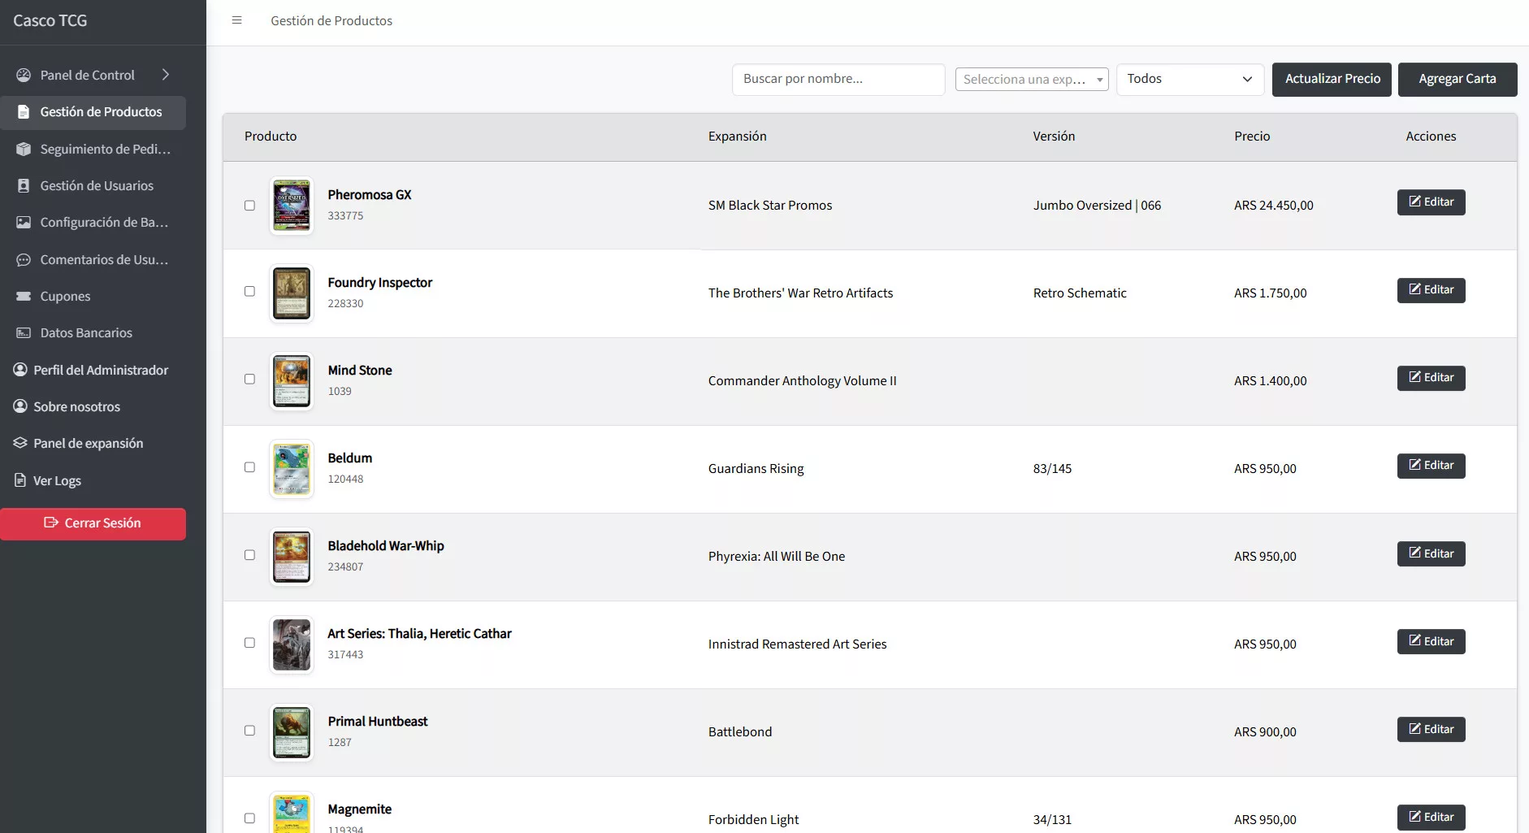Image resolution: width=1529 pixels, height=833 pixels.
Task: Click the Configuración de Banners image icon
Action: coord(24,222)
